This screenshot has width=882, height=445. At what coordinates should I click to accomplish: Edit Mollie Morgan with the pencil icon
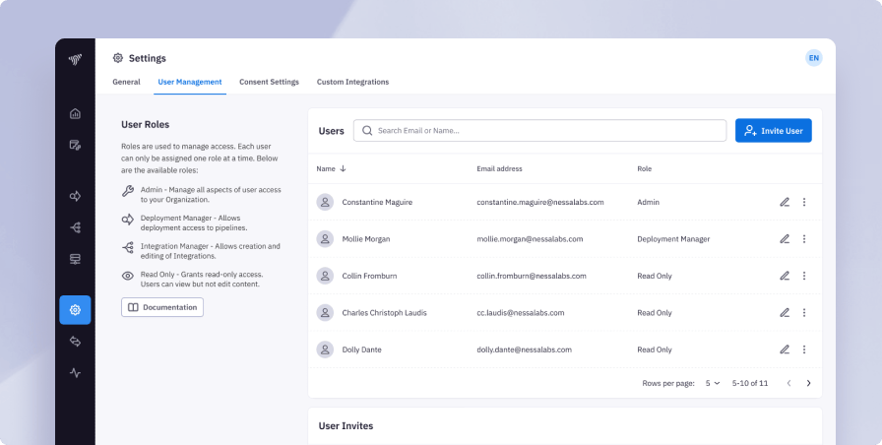click(785, 239)
